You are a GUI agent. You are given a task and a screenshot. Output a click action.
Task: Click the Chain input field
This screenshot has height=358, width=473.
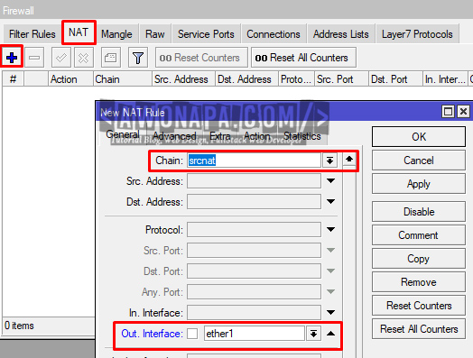point(254,161)
